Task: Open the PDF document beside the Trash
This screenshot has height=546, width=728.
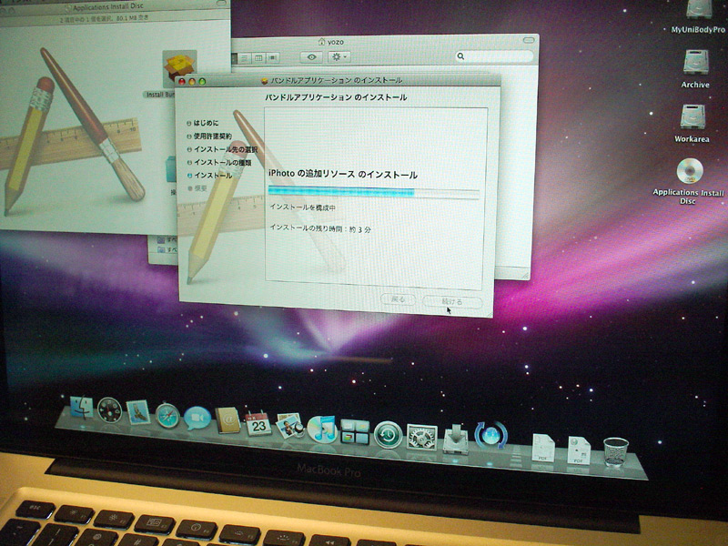Action: (579, 450)
